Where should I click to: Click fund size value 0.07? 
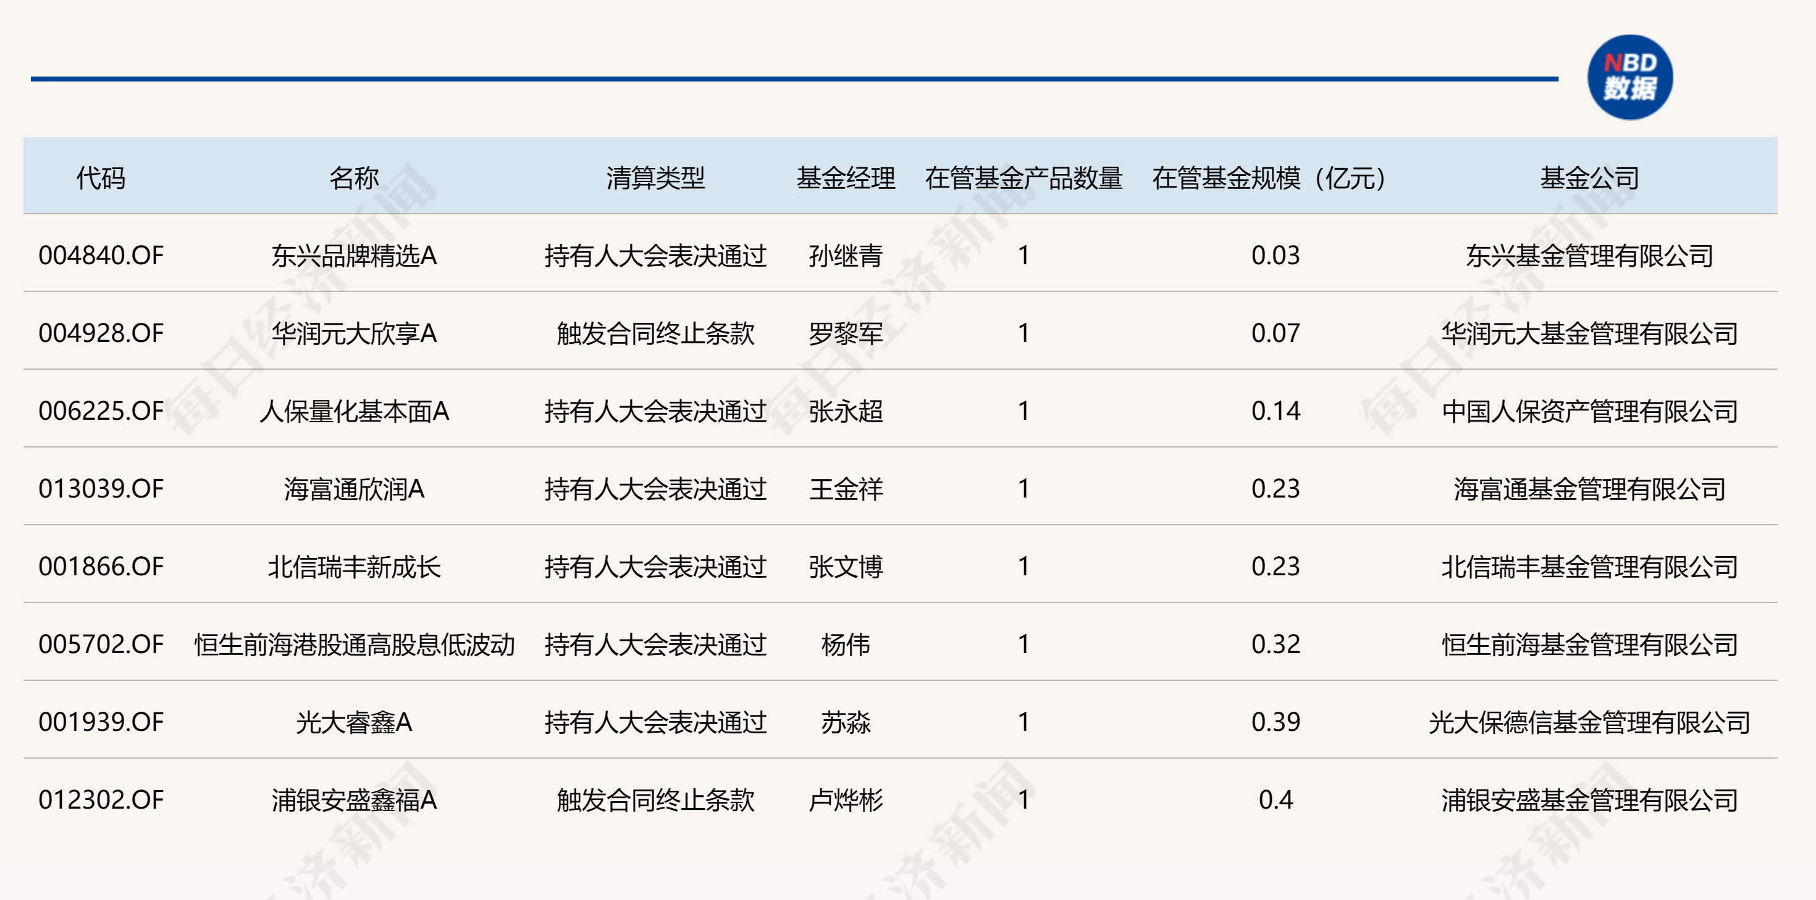[x=1276, y=333]
